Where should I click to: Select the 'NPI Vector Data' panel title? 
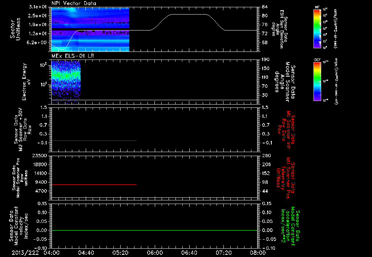coord(74,3)
